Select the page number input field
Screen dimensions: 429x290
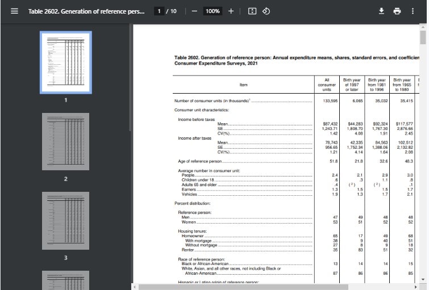159,11
